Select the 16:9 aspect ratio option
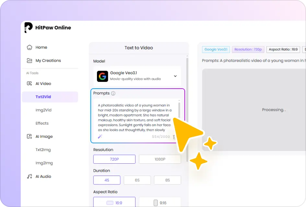This screenshot has height=207, width=306. [114, 203]
